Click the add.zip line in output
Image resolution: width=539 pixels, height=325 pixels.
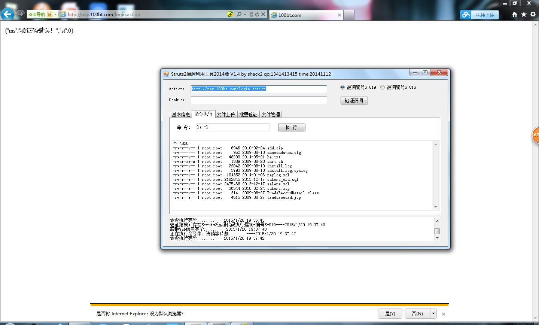point(228,148)
